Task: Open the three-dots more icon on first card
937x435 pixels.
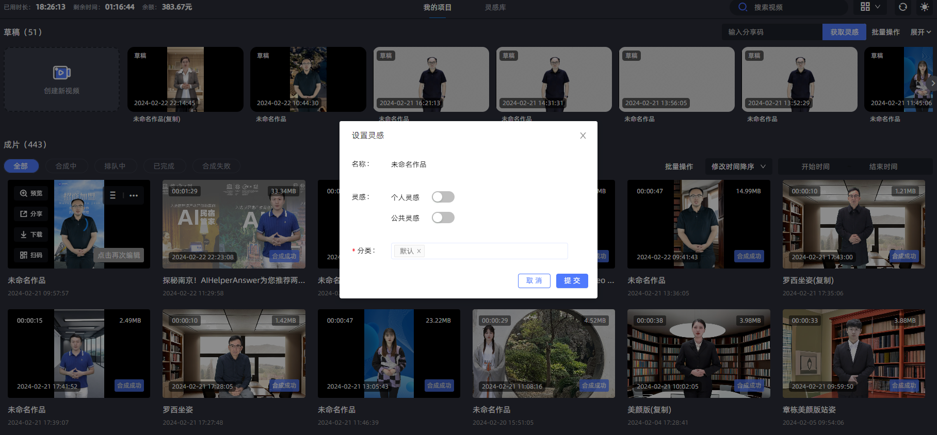Action: [134, 195]
